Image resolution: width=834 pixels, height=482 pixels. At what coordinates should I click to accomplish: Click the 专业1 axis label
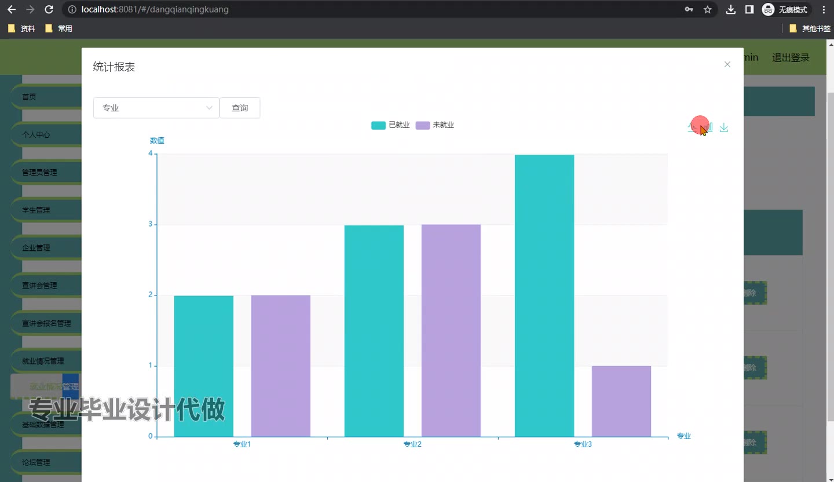pos(242,444)
